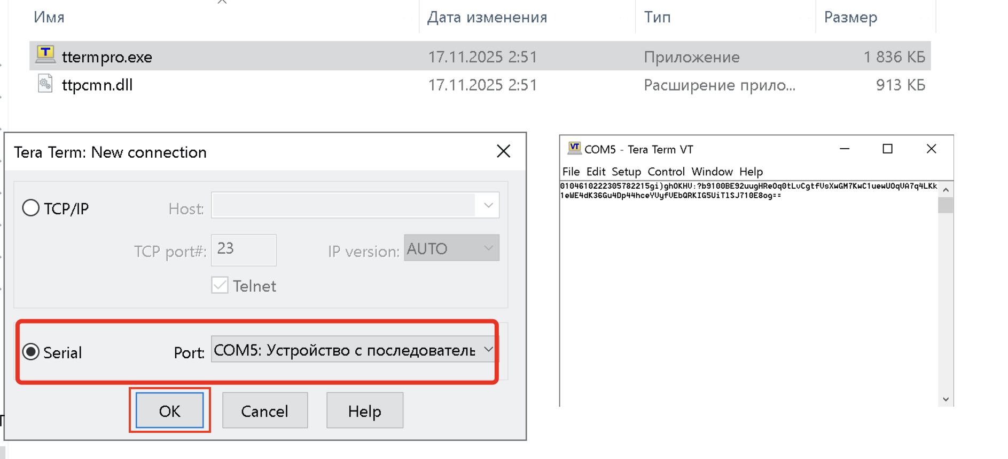The height and width of the screenshot is (459, 1008).
Task: Click the Приложение type cell
Action: tap(692, 57)
